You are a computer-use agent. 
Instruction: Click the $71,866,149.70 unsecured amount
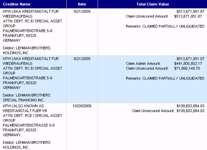[187, 68]
